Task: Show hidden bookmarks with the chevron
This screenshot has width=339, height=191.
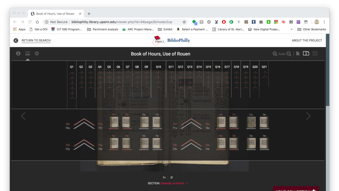Action: pos(292,29)
